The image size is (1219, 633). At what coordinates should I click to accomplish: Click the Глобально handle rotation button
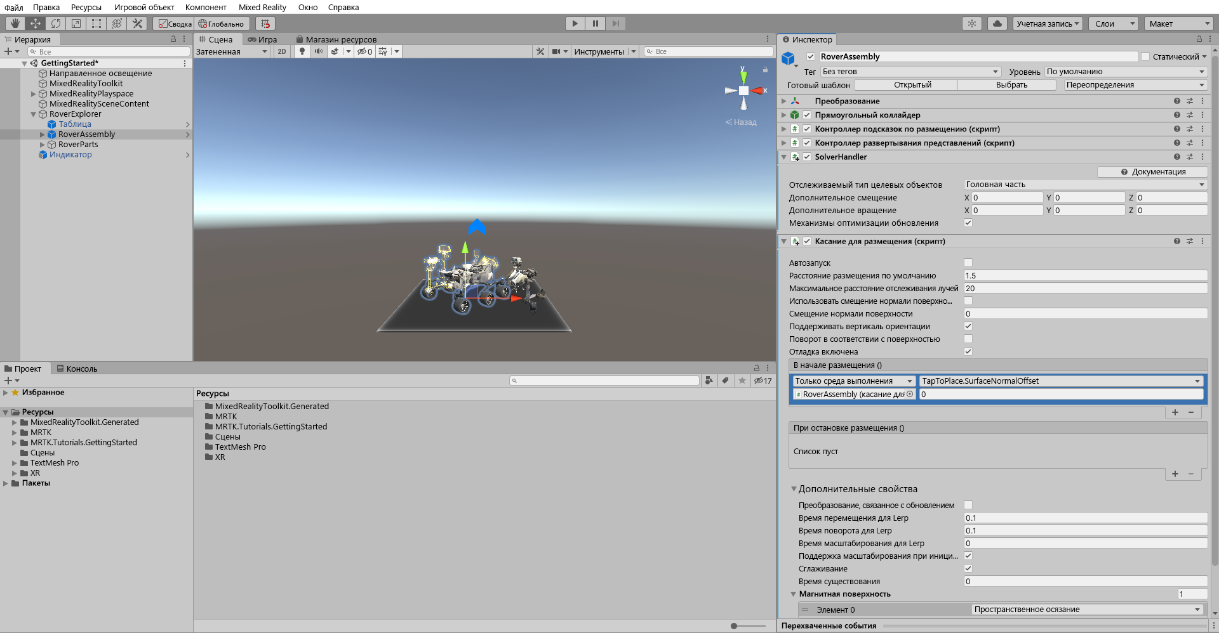pos(221,23)
